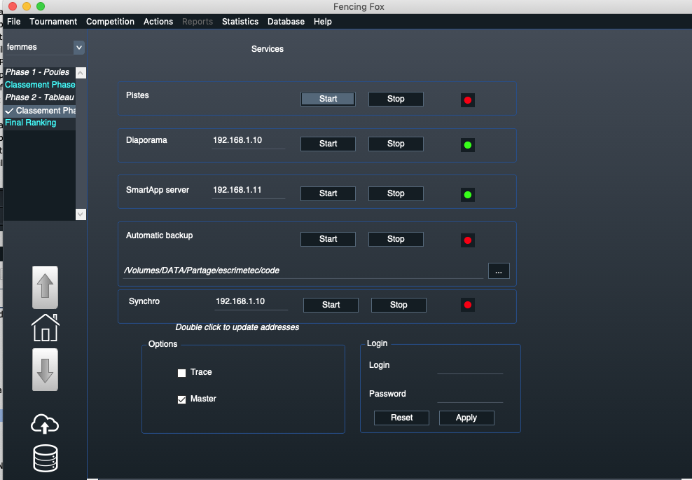Click the Apply login button

pyautogui.click(x=466, y=418)
